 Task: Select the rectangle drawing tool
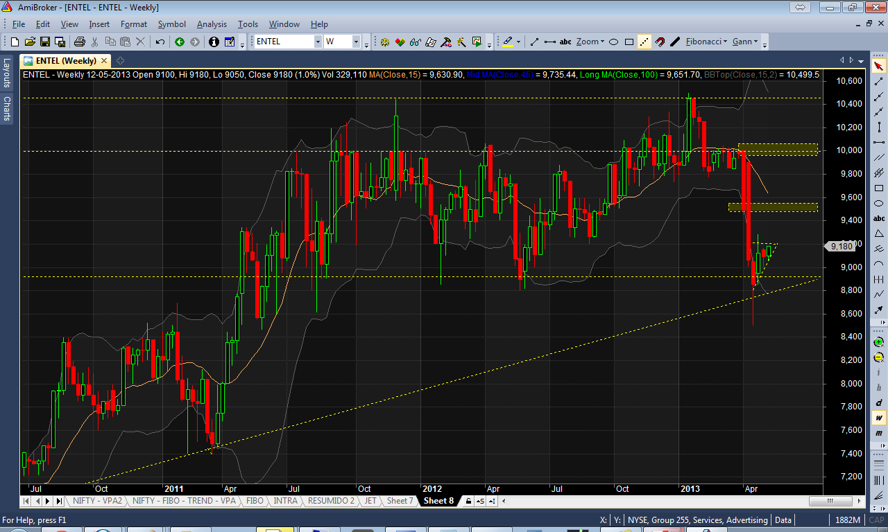(x=629, y=42)
